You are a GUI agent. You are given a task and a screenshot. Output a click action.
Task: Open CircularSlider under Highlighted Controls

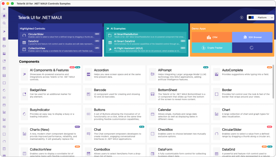(x=60, y=35)
